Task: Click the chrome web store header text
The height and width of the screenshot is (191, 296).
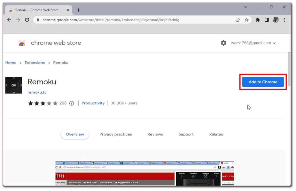Action: point(56,43)
